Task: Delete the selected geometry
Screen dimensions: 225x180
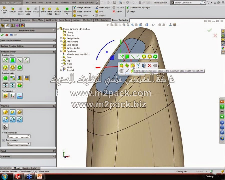Action: (x=117, y=11)
